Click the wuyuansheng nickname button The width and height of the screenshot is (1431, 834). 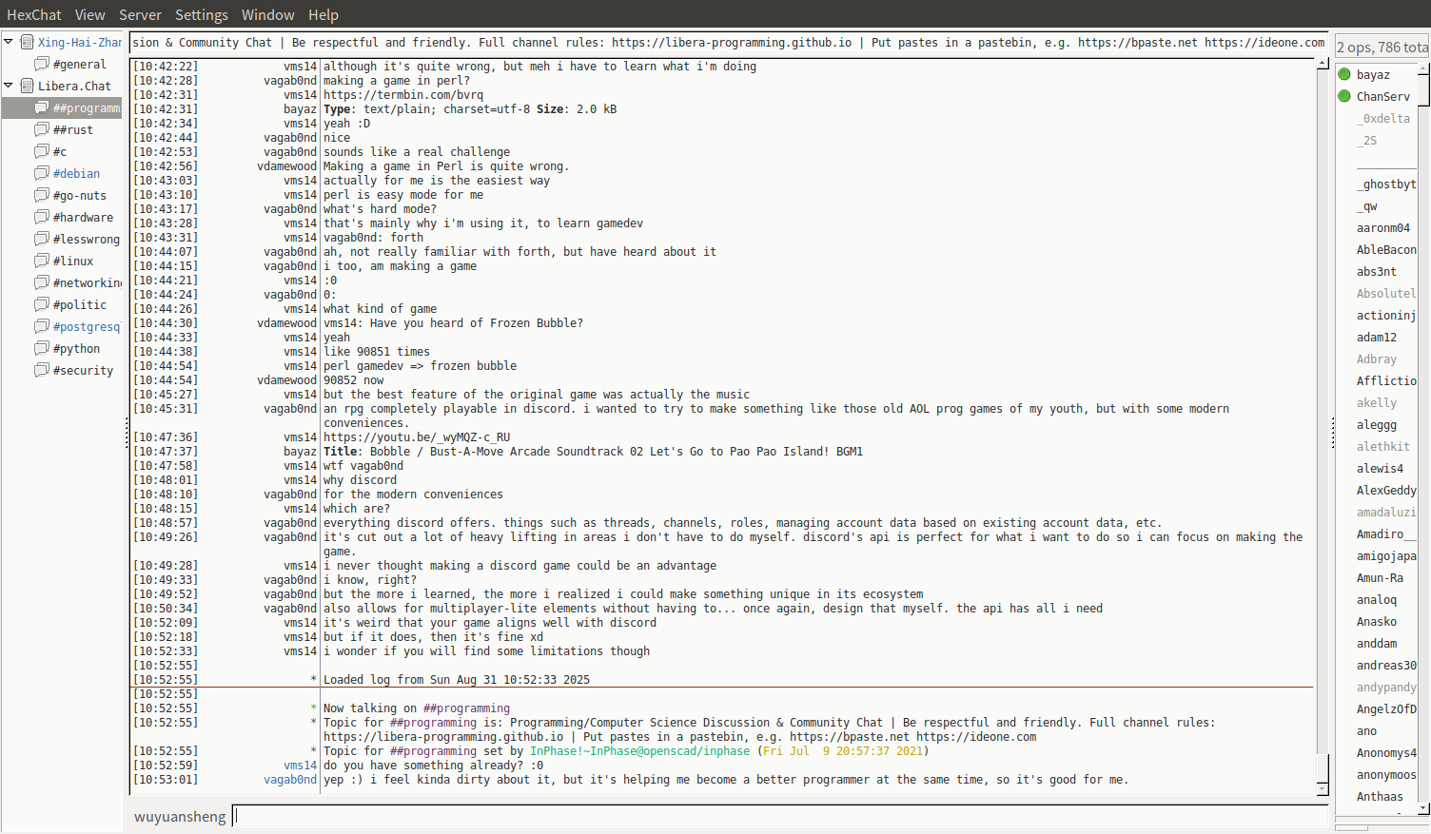tap(180, 816)
